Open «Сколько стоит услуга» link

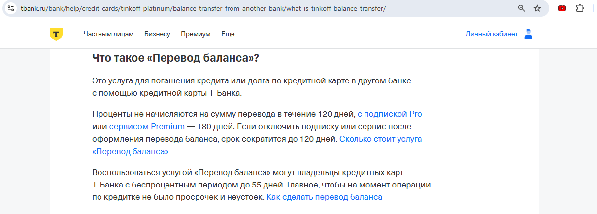[380, 139]
